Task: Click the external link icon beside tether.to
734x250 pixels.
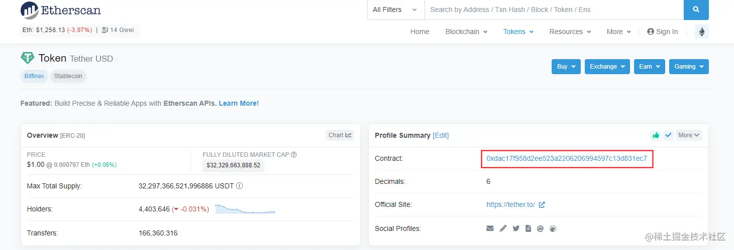Action: [542, 205]
